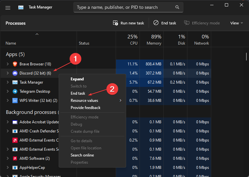Click Create dump file in context menu

click(x=92, y=131)
